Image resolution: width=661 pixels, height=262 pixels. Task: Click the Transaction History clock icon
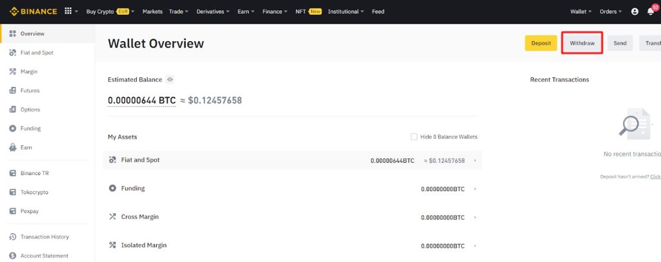coord(13,237)
